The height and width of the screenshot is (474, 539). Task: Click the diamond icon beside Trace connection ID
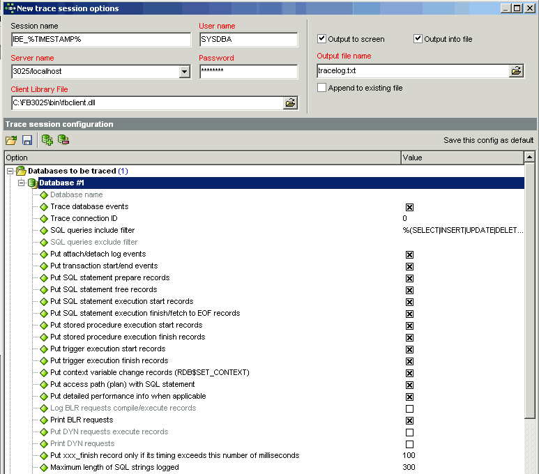coord(44,219)
